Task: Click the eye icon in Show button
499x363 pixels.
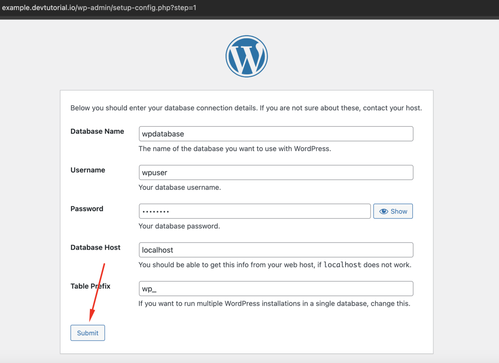Action: (x=383, y=211)
